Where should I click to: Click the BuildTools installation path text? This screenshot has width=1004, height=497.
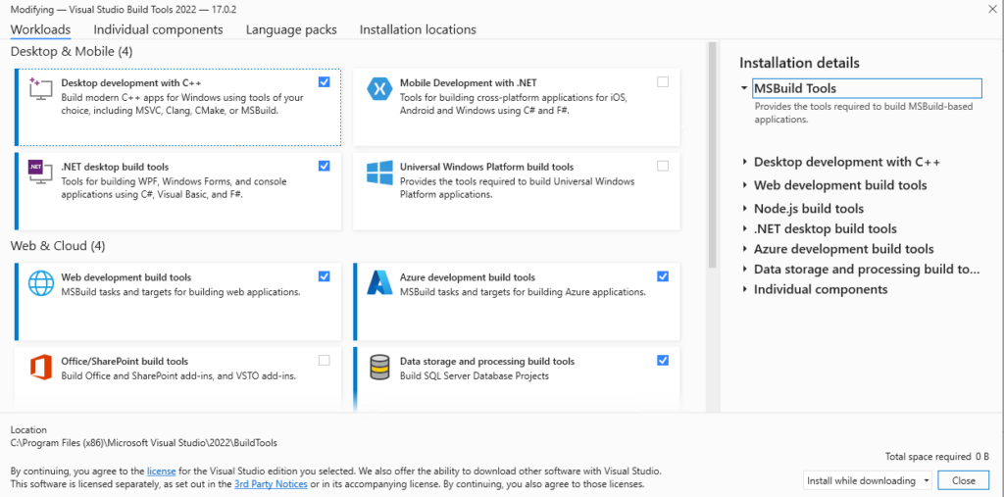coord(144,442)
